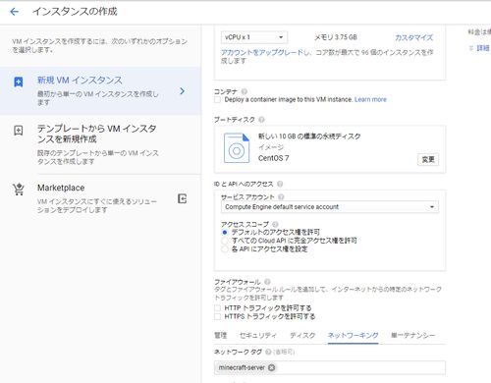Click the template VM instance plus icon

pyautogui.click(x=19, y=131)
